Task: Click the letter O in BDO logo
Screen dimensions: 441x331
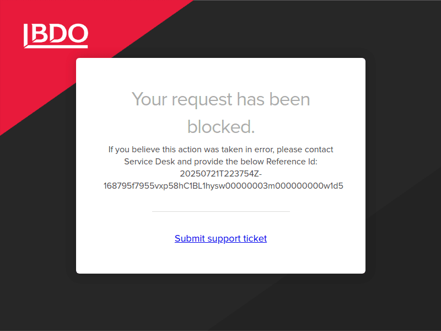Action: pos(77,33)
